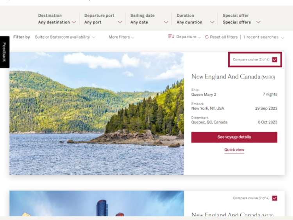The height and width of the screenshot is (220, 293).
Task: Open the Sailing date filter menu
Action: (149, 19)
